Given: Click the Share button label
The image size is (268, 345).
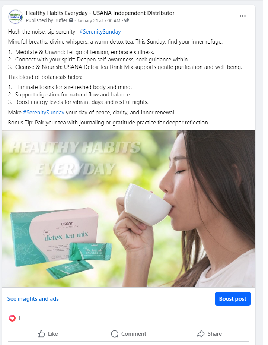Looking at the screenshot, I should point(214,334).
